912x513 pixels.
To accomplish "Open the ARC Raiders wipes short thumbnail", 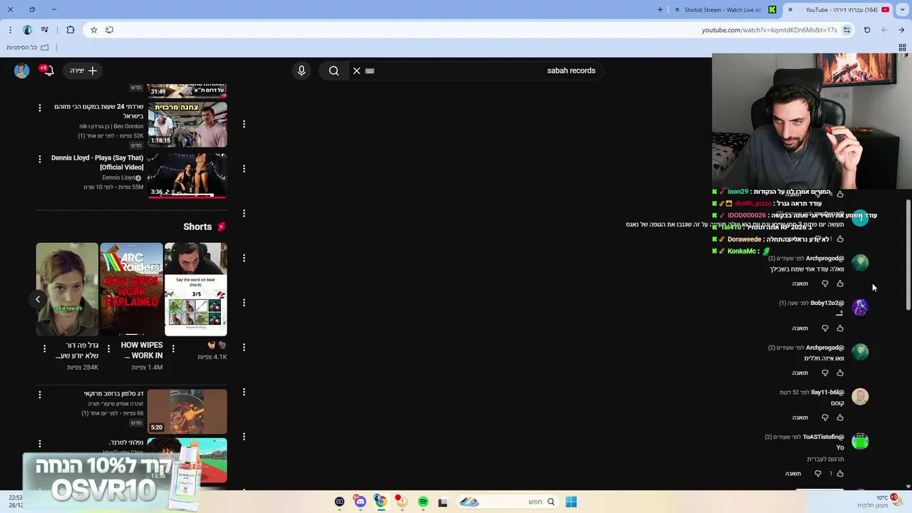I will (131, 289).
